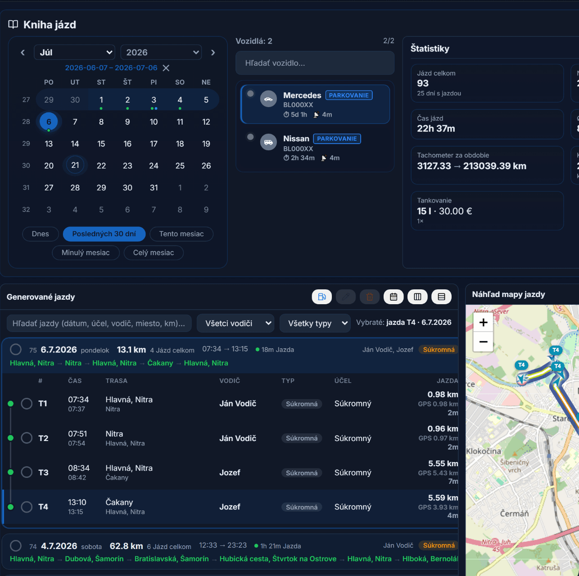
Task: Click the Tachometer za obdobie card
Action: [x=488, y=165]
